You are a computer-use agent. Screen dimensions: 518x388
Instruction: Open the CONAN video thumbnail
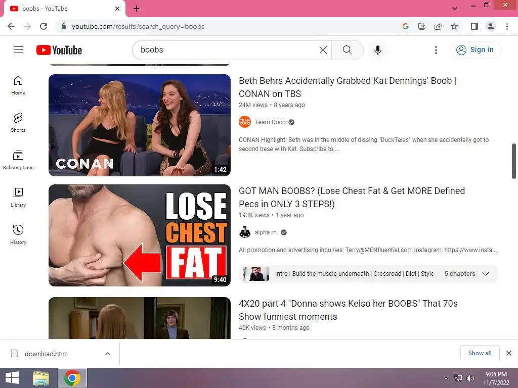(140, 125)
